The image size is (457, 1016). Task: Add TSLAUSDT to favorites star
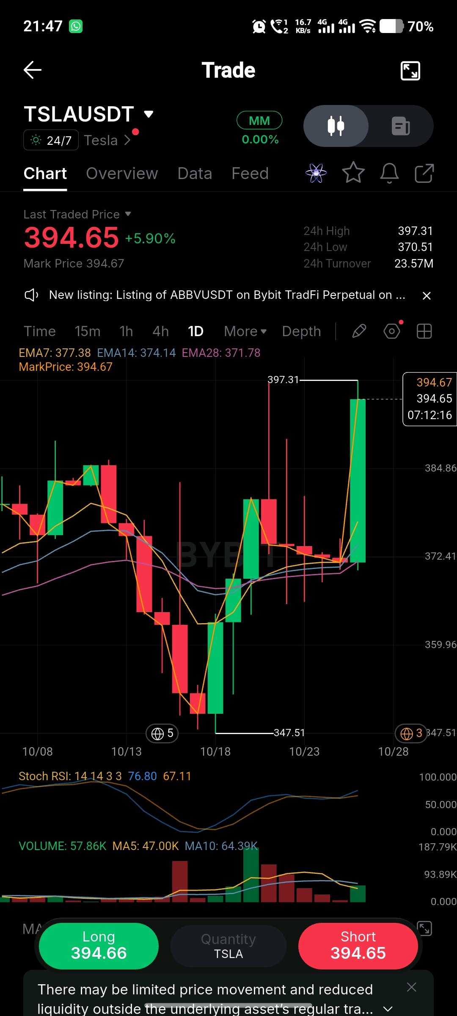(353, 173)
